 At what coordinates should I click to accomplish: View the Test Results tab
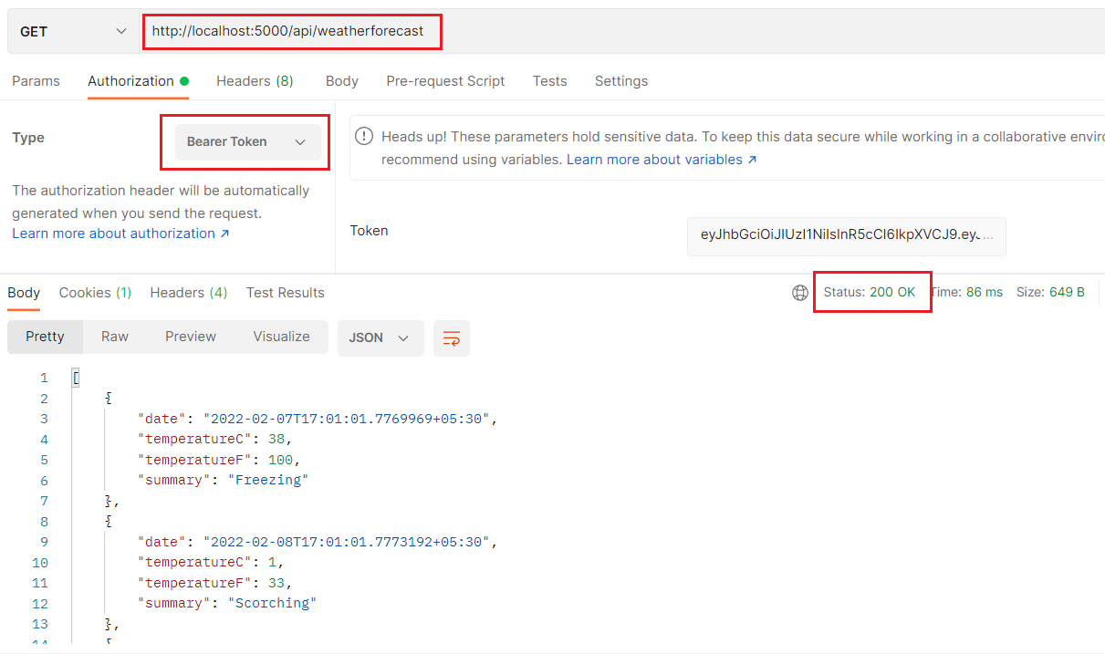(x=285, y=292)
